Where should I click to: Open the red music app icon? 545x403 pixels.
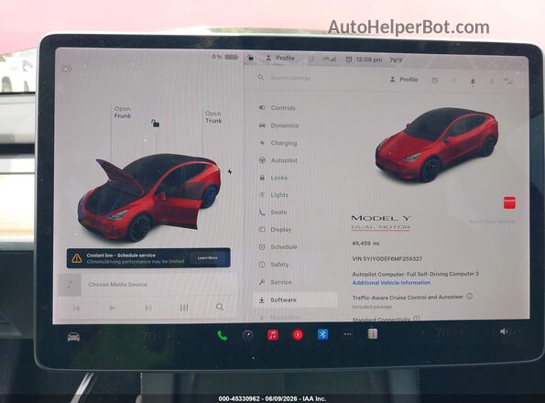(x=273, y=335)
